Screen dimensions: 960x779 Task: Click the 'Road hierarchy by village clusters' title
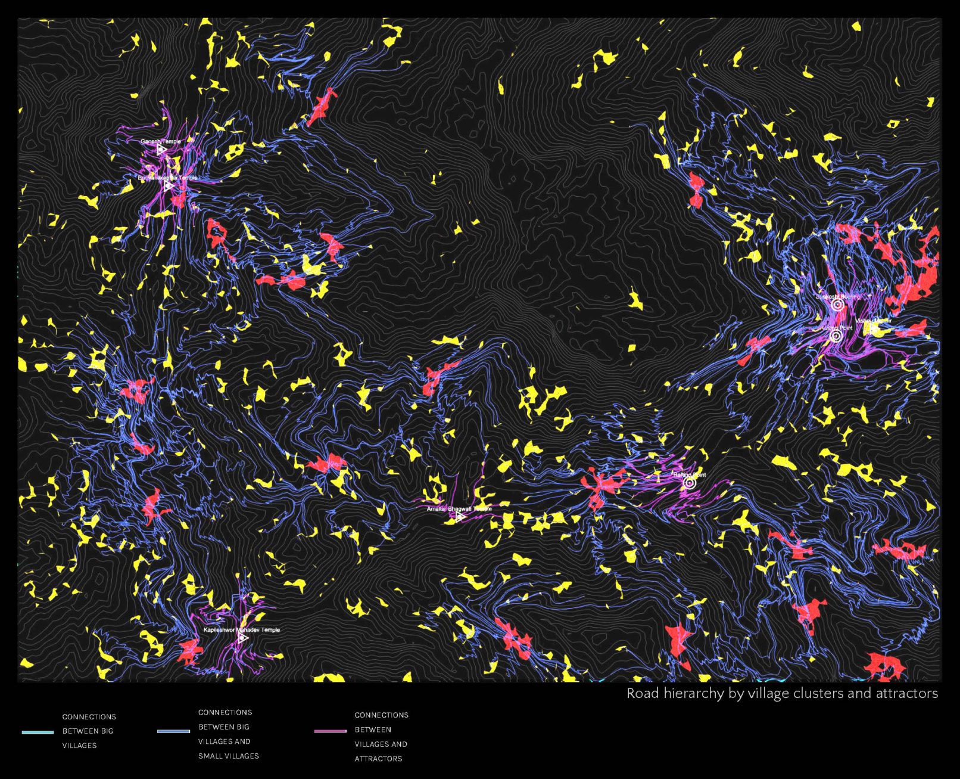coord(781,693)
